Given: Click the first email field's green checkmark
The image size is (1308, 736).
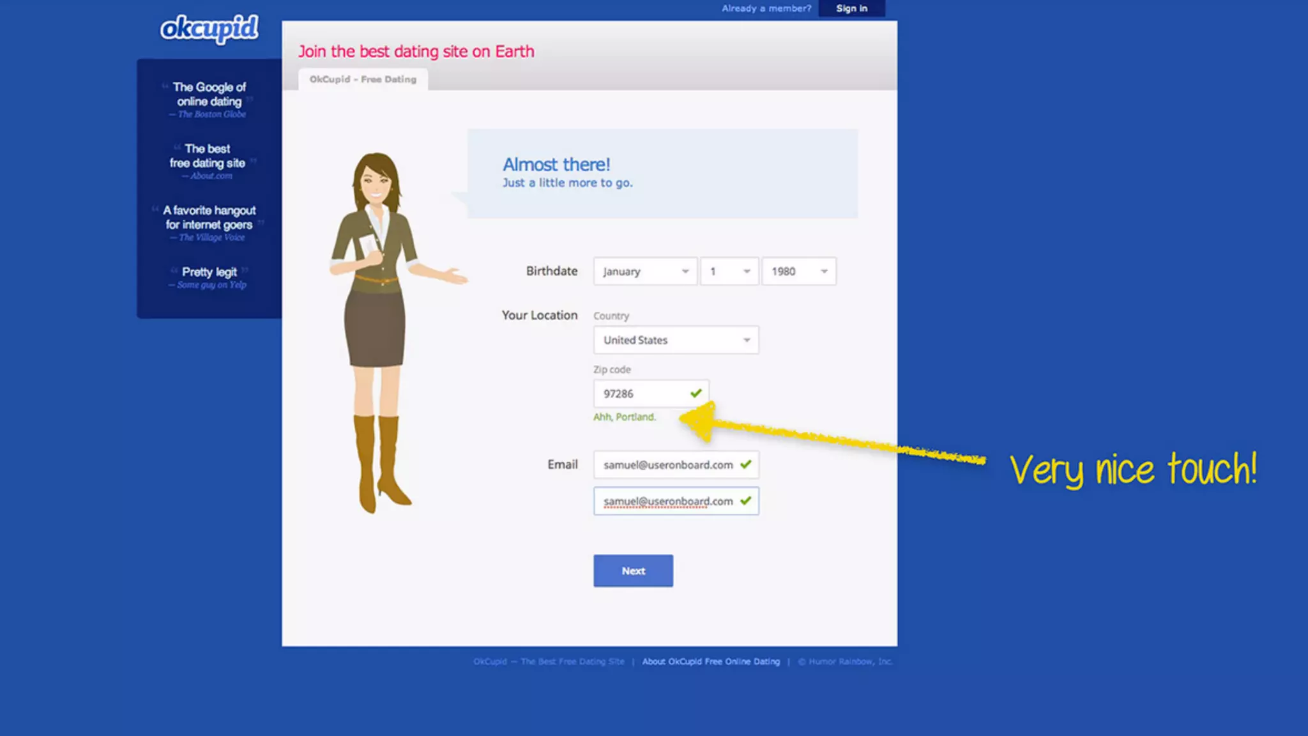Looking at the screenshot, I should pos(745,464).
